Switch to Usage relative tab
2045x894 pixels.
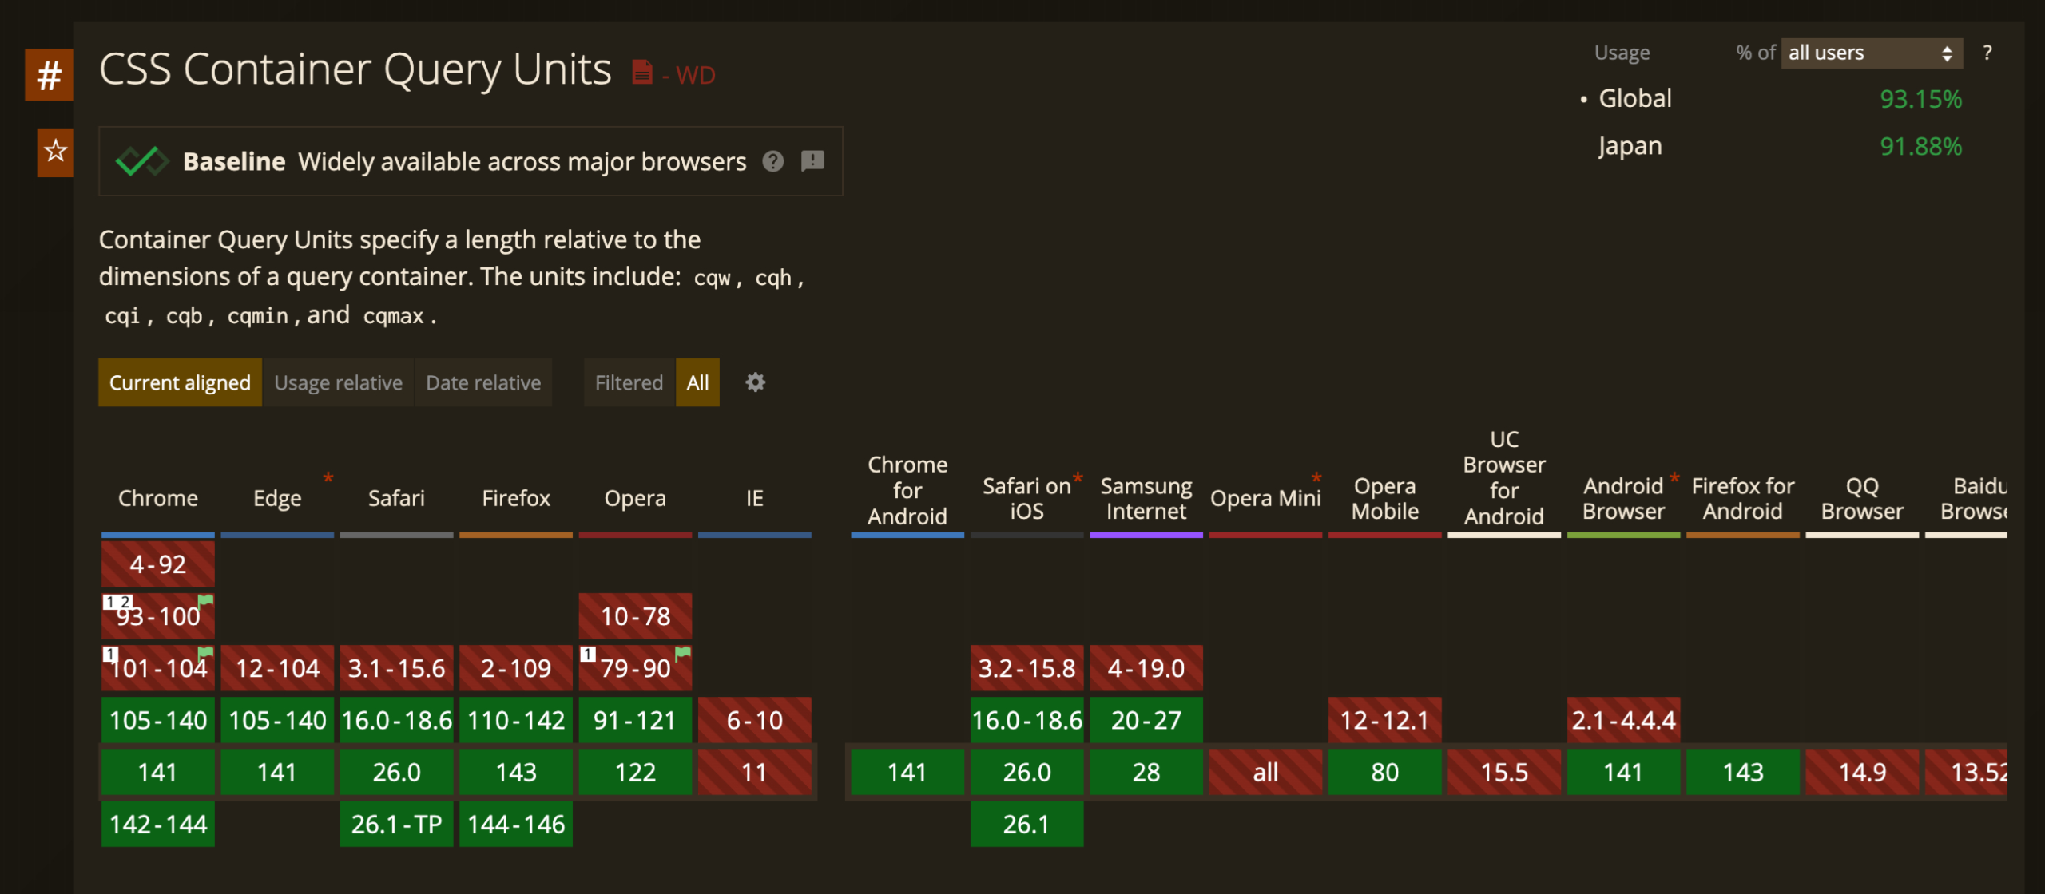[338, 383]
